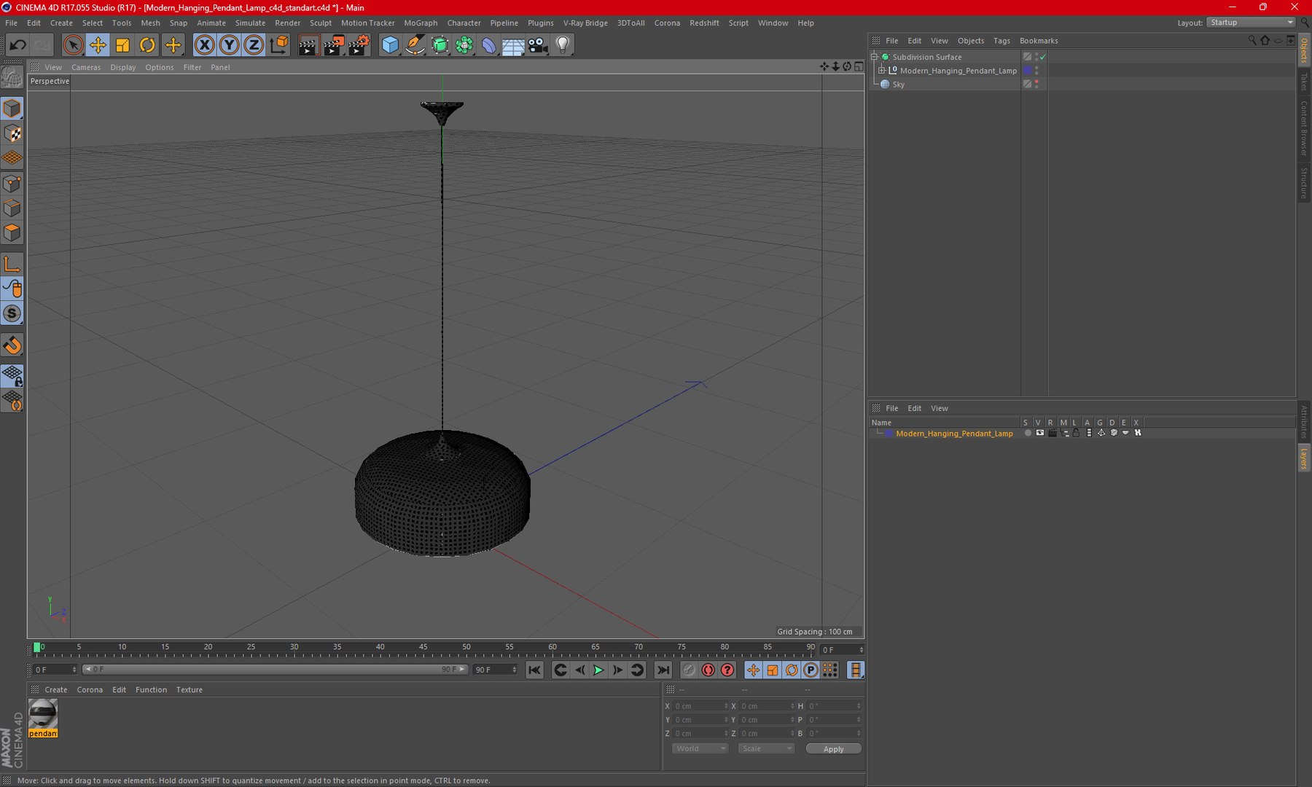Image resolution: width=1312 pixels, height=787 pixels.
Task: Select the Scale tool
Action: (x=122, y=45)
